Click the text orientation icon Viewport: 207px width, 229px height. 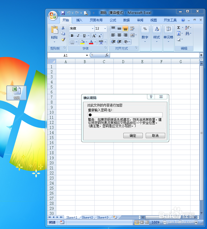(x=126, y=42)
